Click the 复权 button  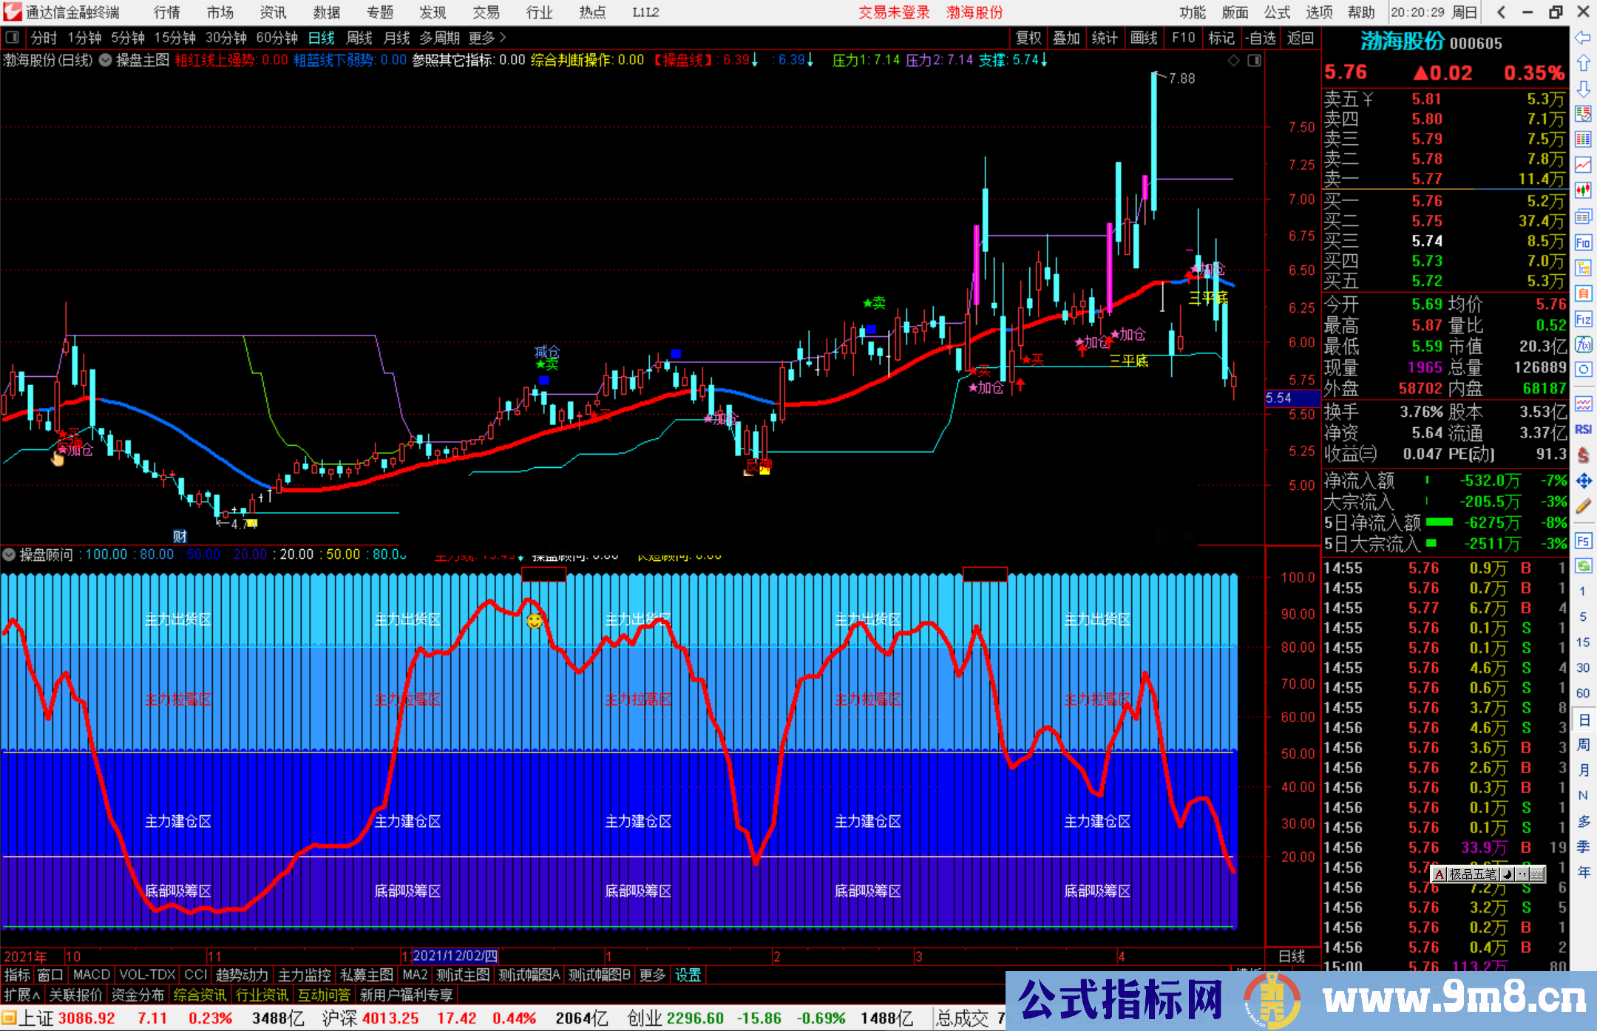[1028, 38]
